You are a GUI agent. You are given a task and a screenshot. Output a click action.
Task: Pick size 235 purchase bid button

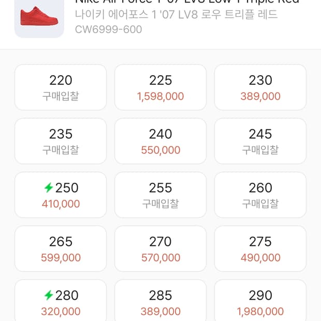pos(61,141)
